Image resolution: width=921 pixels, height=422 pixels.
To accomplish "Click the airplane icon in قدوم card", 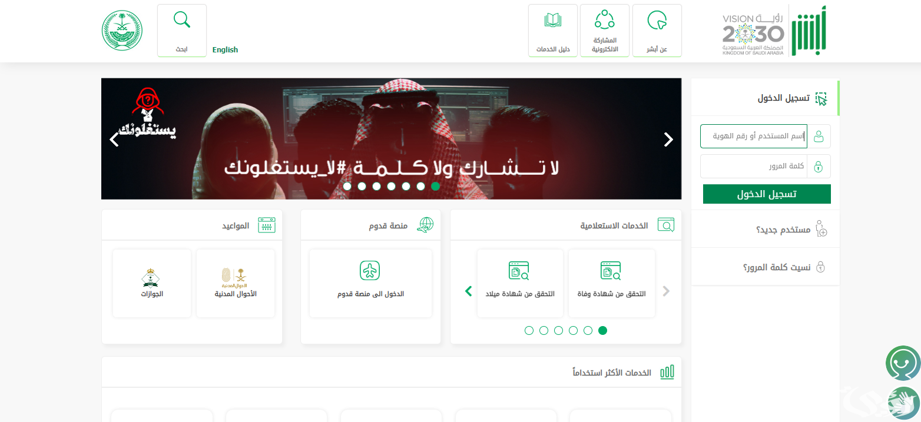I will pos(370,270).
